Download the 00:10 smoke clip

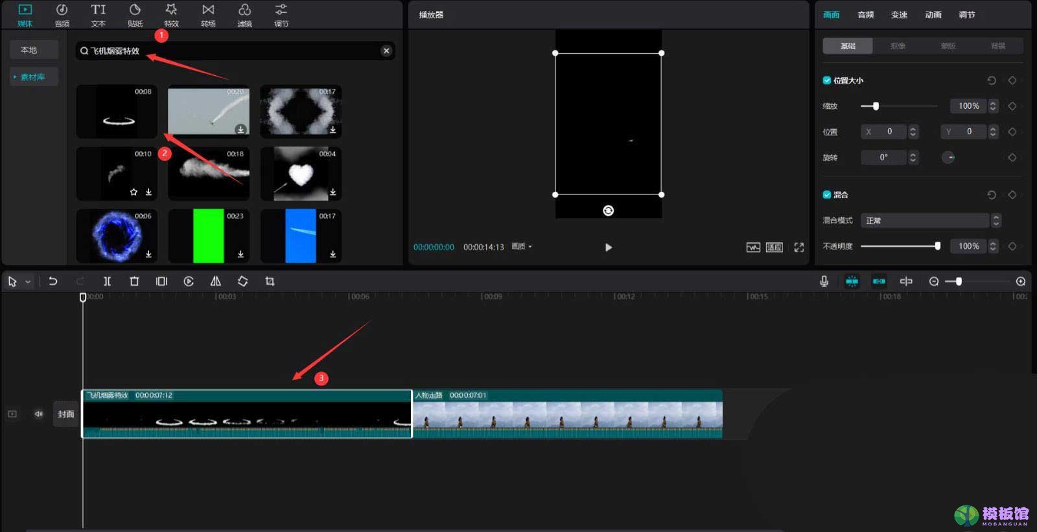[148, 192]
